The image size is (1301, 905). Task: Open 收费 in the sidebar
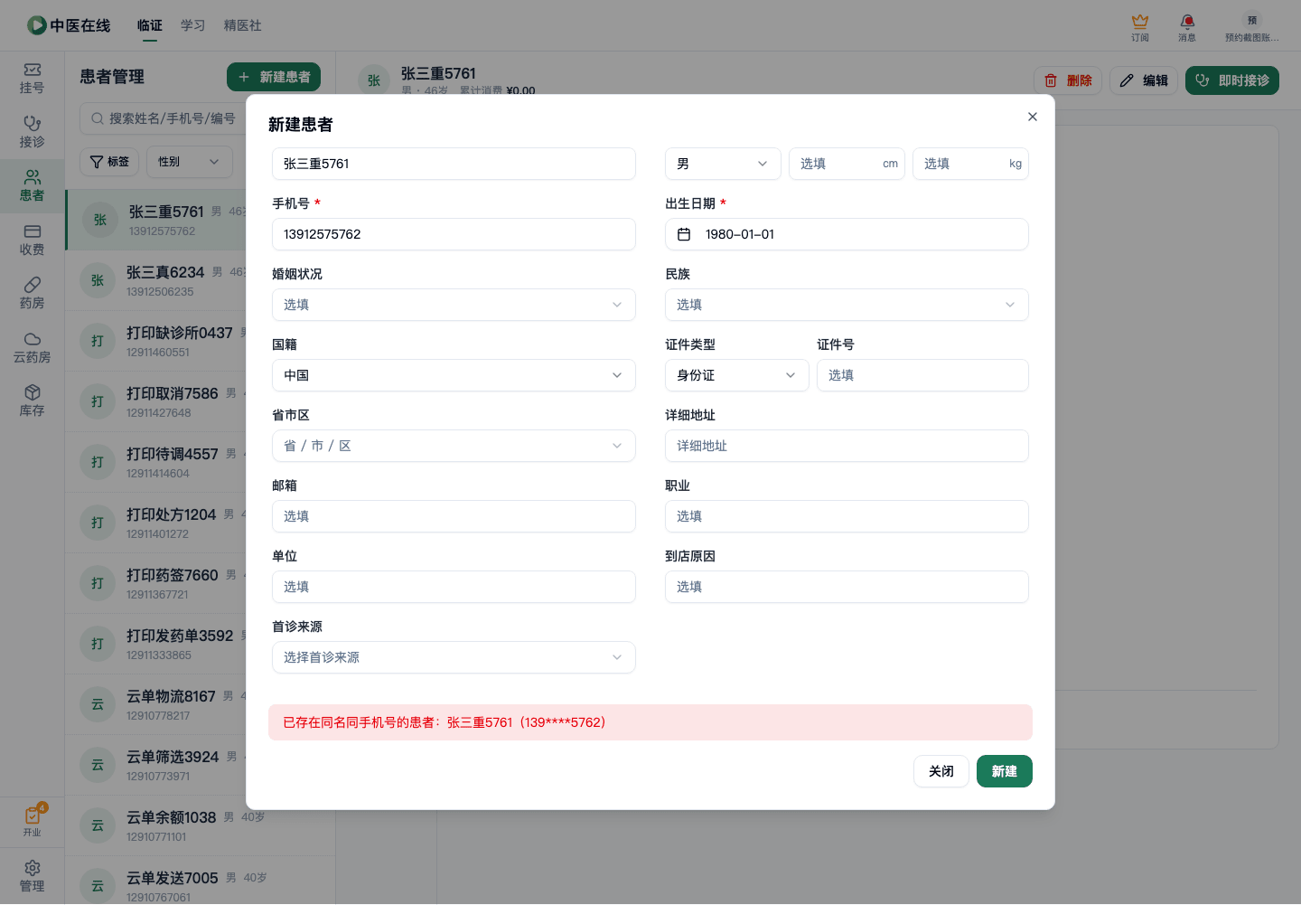[x=32, y=240]
